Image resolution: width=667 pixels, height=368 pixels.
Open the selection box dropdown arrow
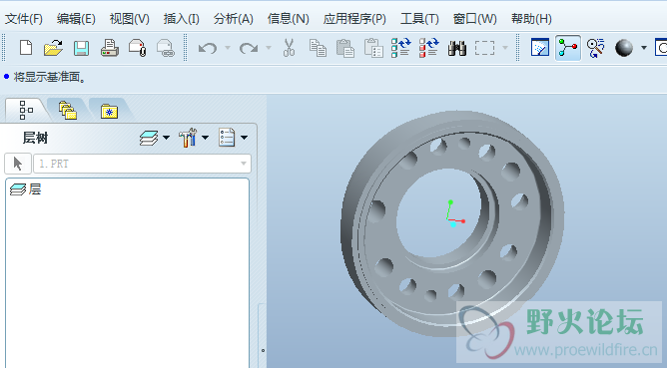(505, 48)
